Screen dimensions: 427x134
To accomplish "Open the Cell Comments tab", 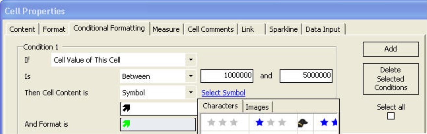I will point(210,29).
